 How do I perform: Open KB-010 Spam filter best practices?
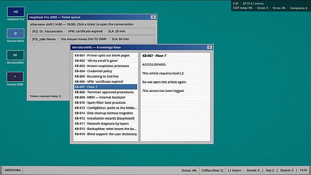[106, 103]
